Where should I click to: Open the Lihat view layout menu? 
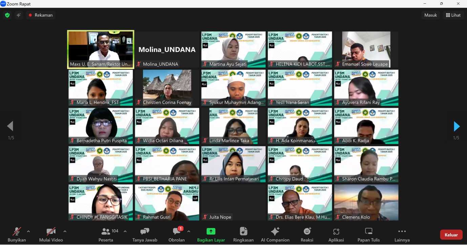pos(453,15)
